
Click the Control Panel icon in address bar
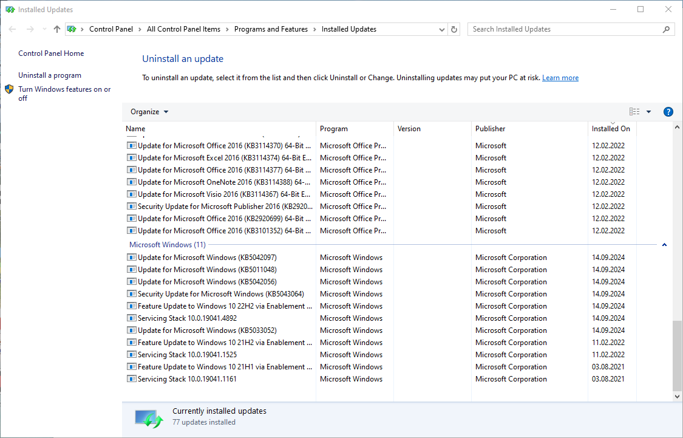72,29
